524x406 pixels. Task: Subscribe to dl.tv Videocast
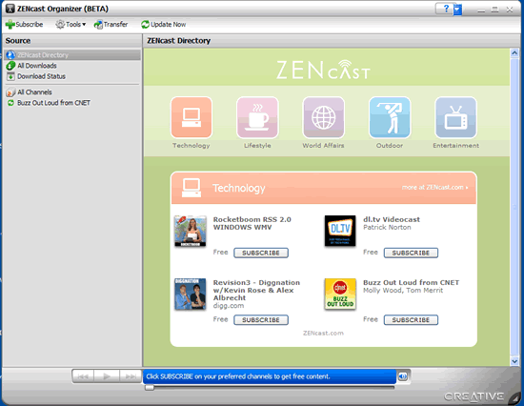click(411, 253)
